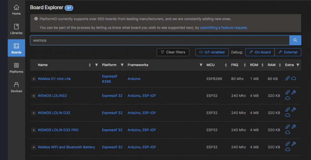Click wrench icon in WEMOS LOLIN D32 PRO row
311x160 pixels.
tap(294, 127)
